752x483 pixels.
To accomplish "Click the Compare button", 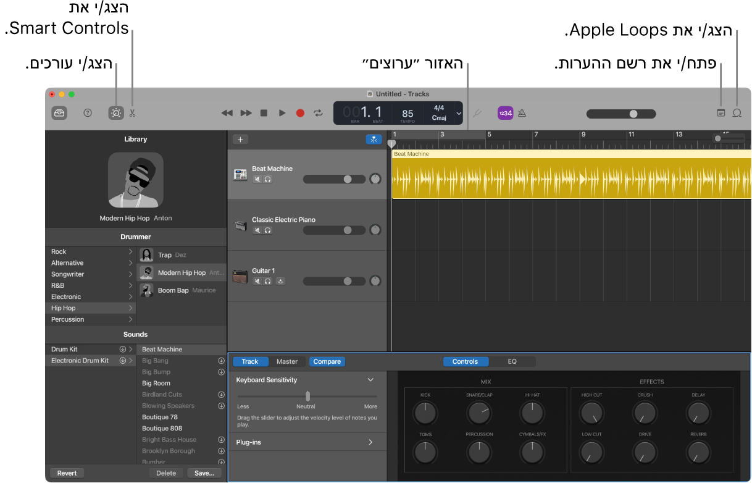I will tap(327, 361).
